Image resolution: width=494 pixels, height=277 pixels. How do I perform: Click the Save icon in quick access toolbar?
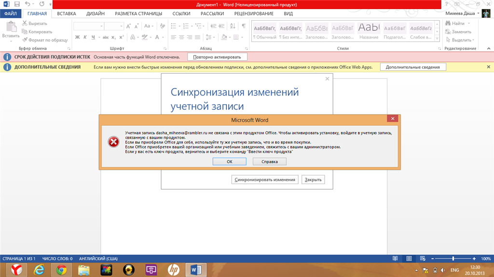tap(17, 4)
